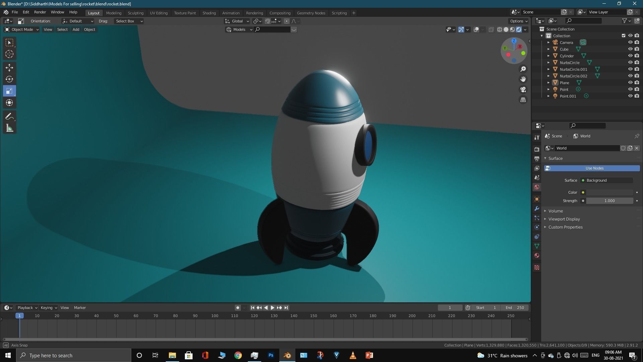Activate the Measure tool
Screen dimensions: 643x362
pos(9,128)
